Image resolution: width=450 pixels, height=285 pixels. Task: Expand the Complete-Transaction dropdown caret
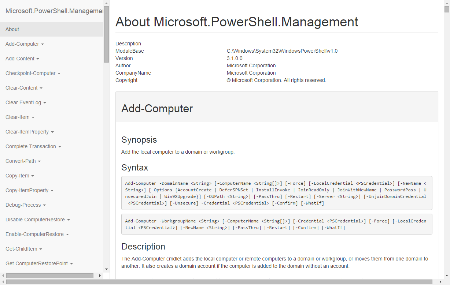(x=60, y=147)
